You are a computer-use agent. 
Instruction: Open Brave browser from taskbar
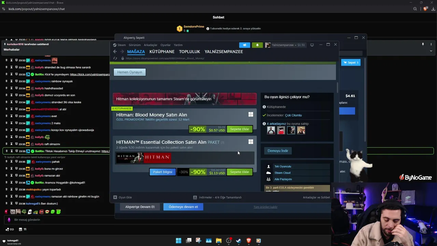249,241
